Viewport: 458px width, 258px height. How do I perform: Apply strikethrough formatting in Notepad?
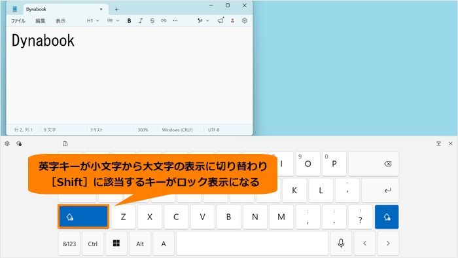[152, 21]
